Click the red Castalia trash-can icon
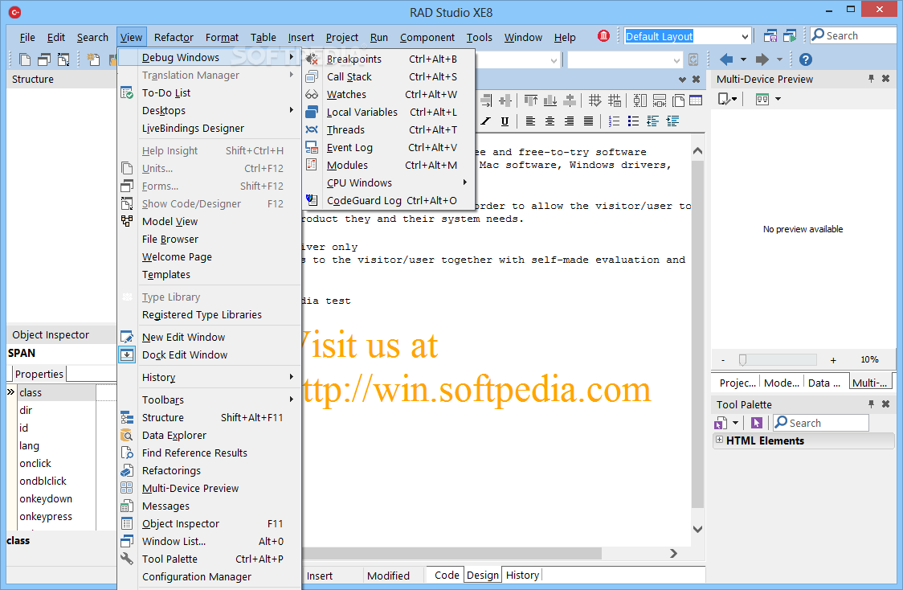903x590 pixels. click(x=603, y=35)
